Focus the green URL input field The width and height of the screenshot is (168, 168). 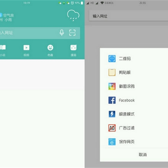pos(40,33)
